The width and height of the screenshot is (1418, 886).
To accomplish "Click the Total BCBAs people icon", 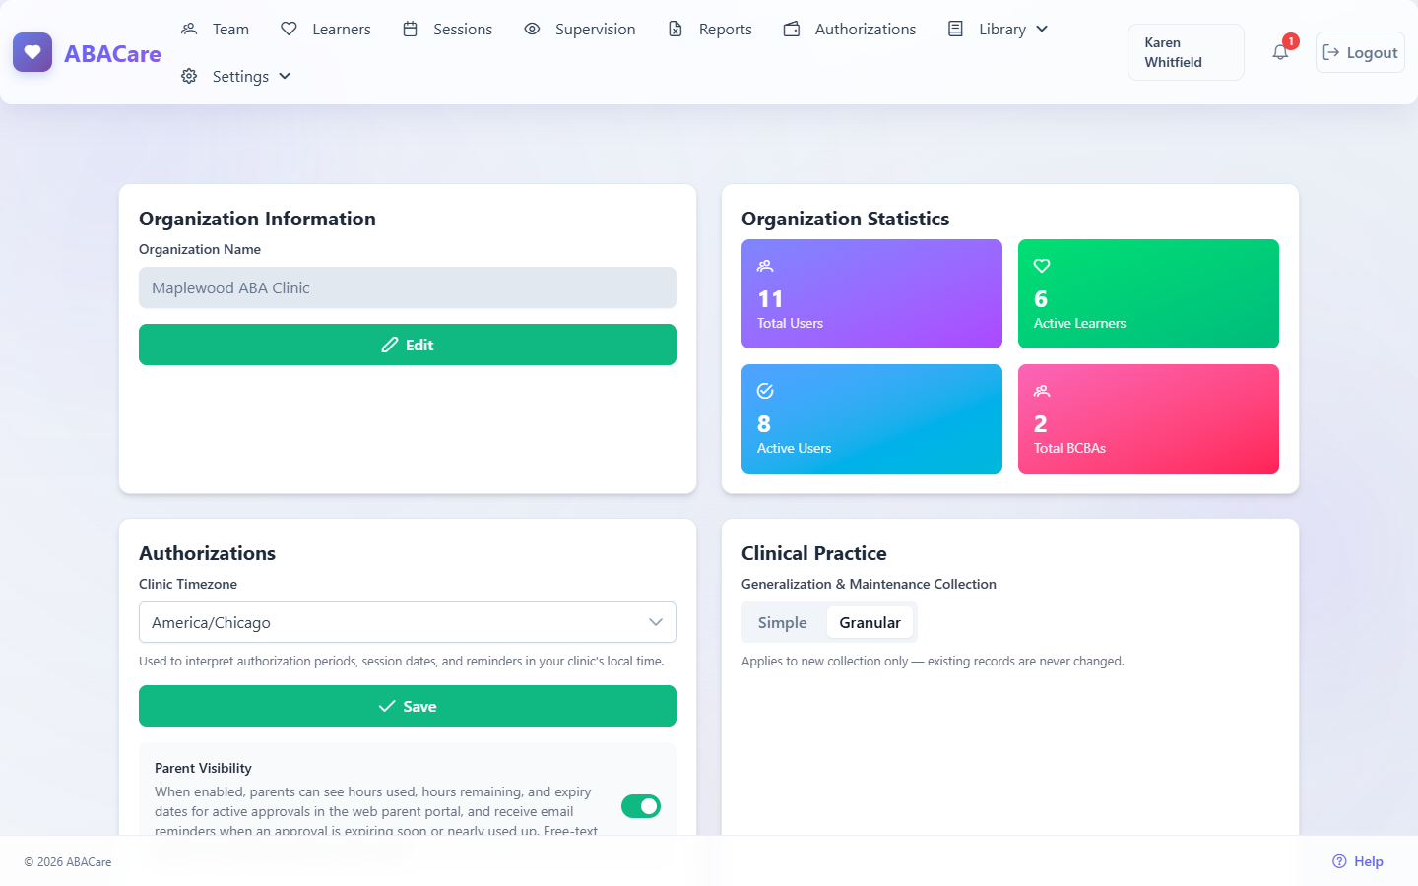I will [x=1042, y=391].
